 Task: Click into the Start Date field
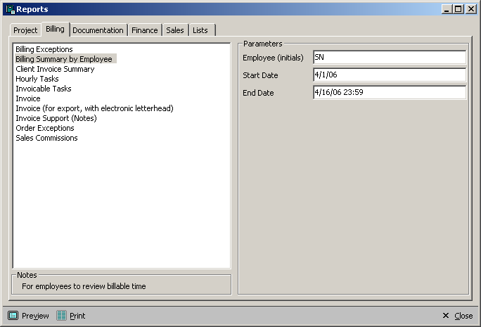(389, 75)
